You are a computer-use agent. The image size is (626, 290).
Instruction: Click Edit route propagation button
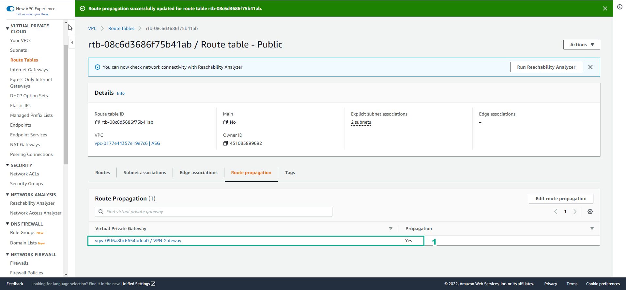click(x=561, y=199)
